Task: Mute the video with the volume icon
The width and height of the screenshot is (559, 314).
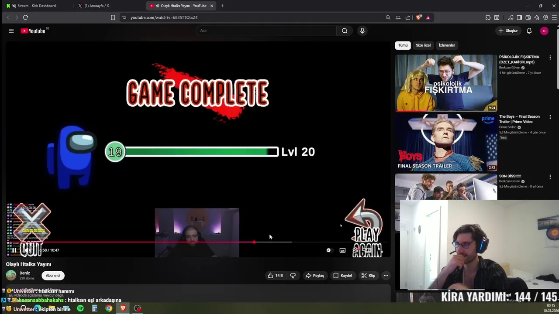Action: coord(28,250)
